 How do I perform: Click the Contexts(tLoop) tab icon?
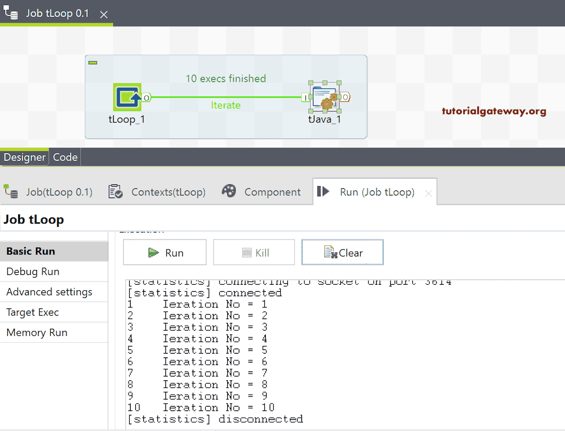(115, 191)
